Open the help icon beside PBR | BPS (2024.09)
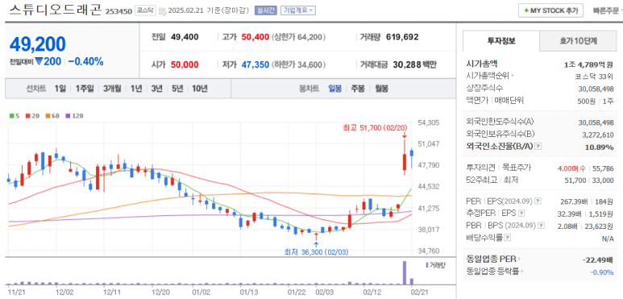The height and width of the screenshot is (299, 623). tap(542, 226)
